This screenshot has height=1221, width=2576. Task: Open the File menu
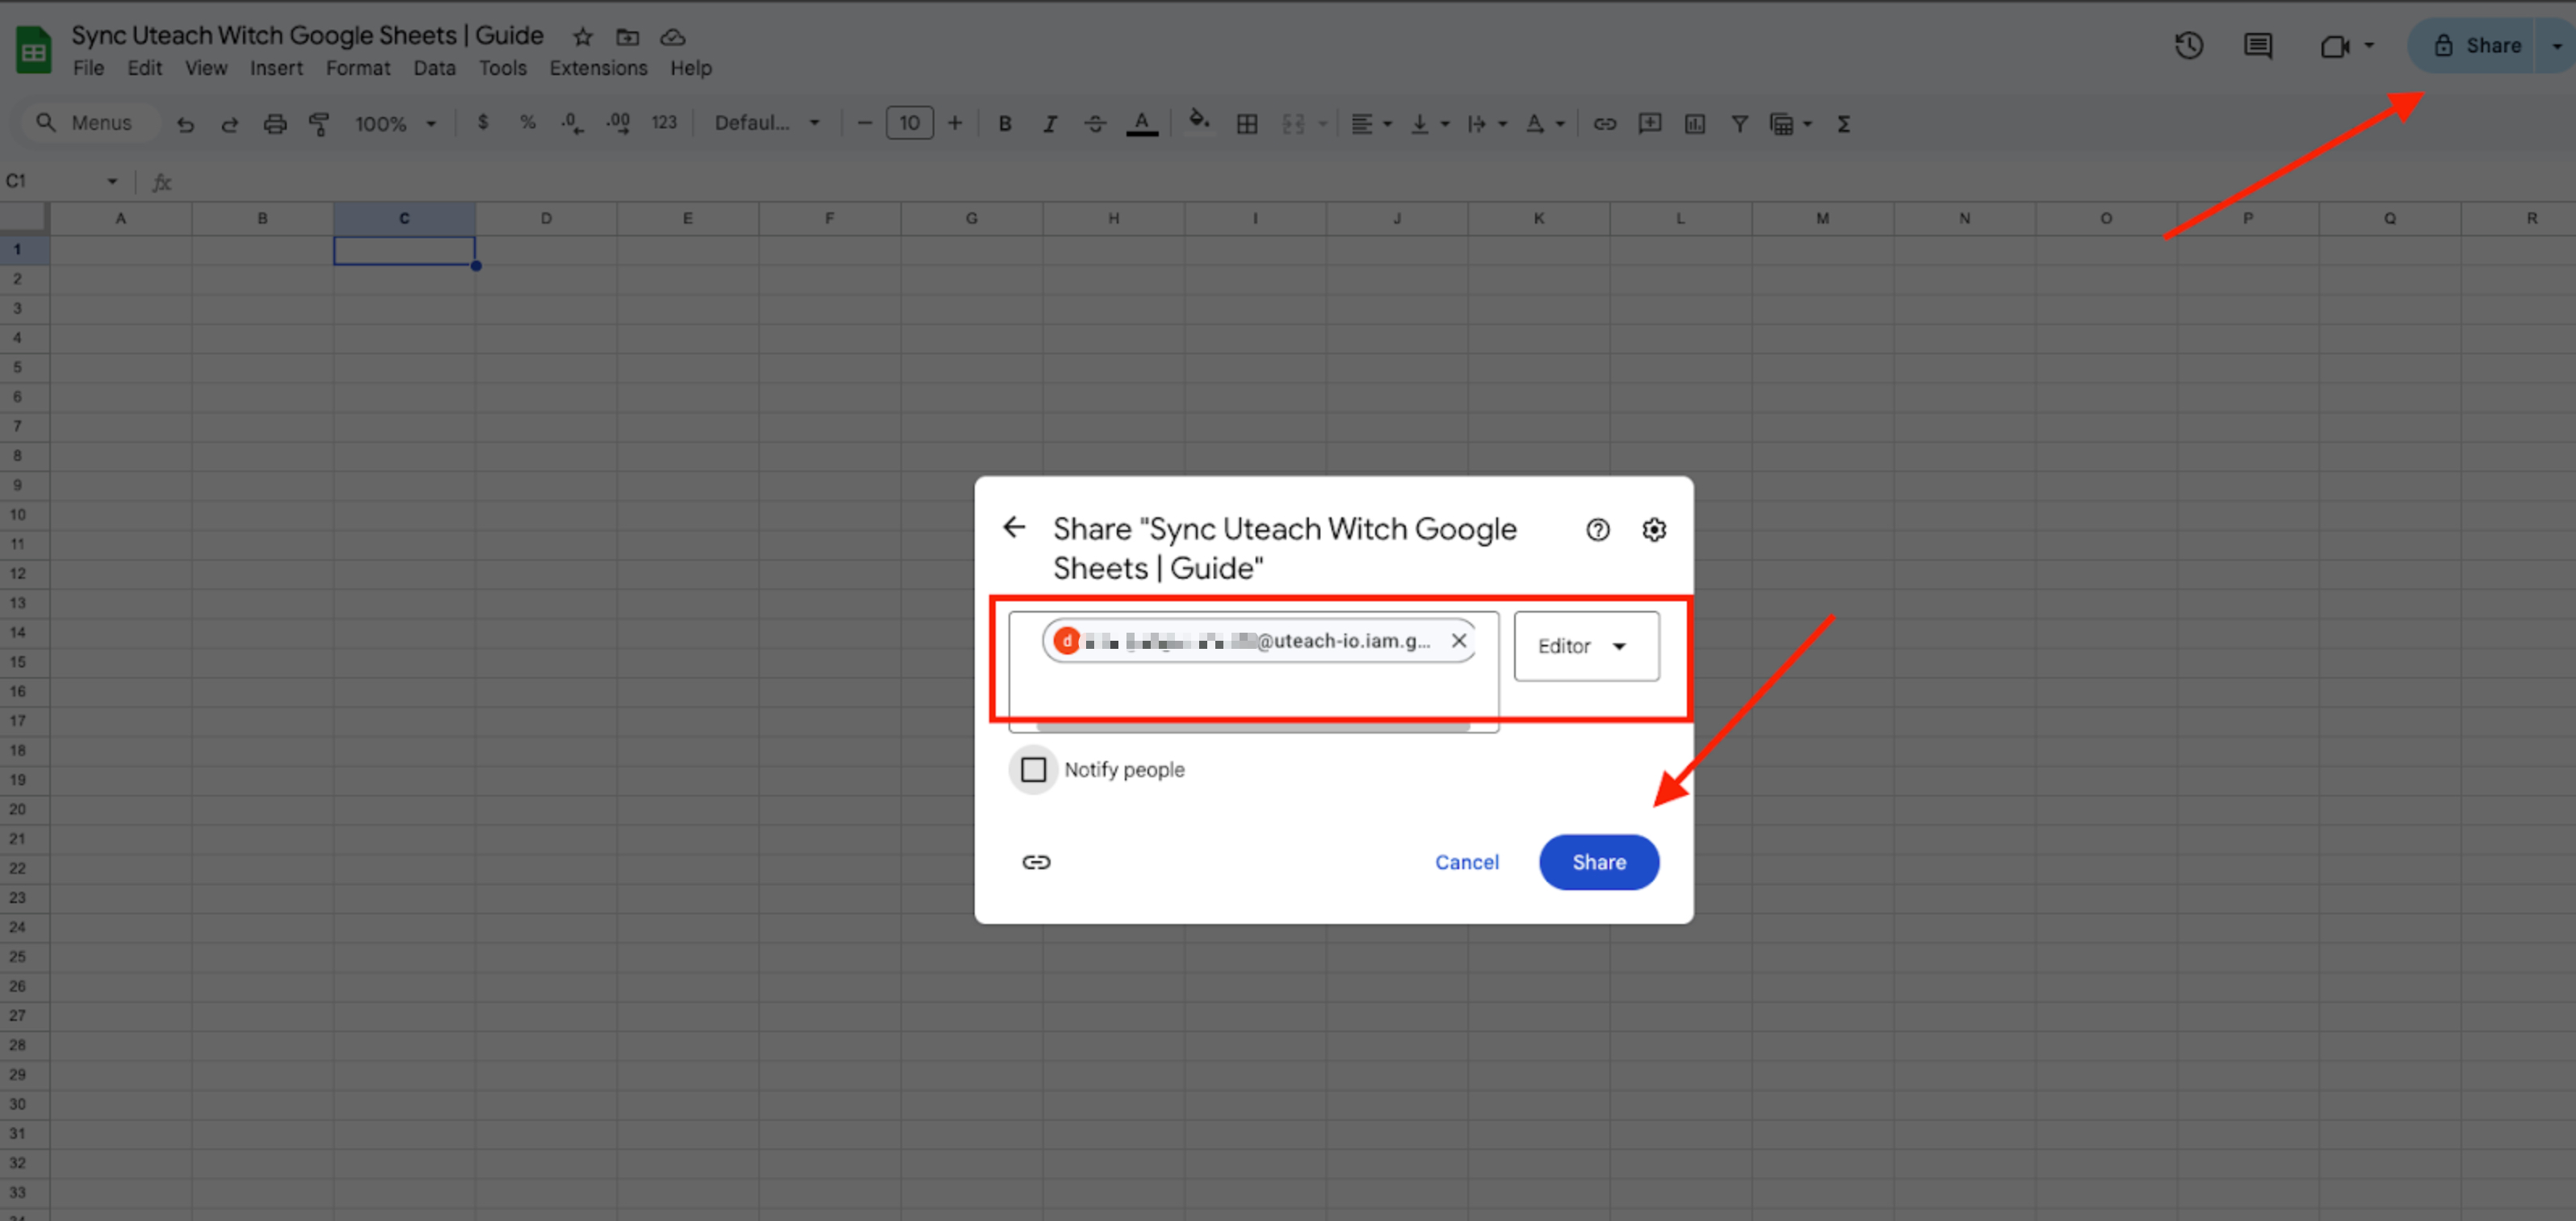[x=88, y=68]
